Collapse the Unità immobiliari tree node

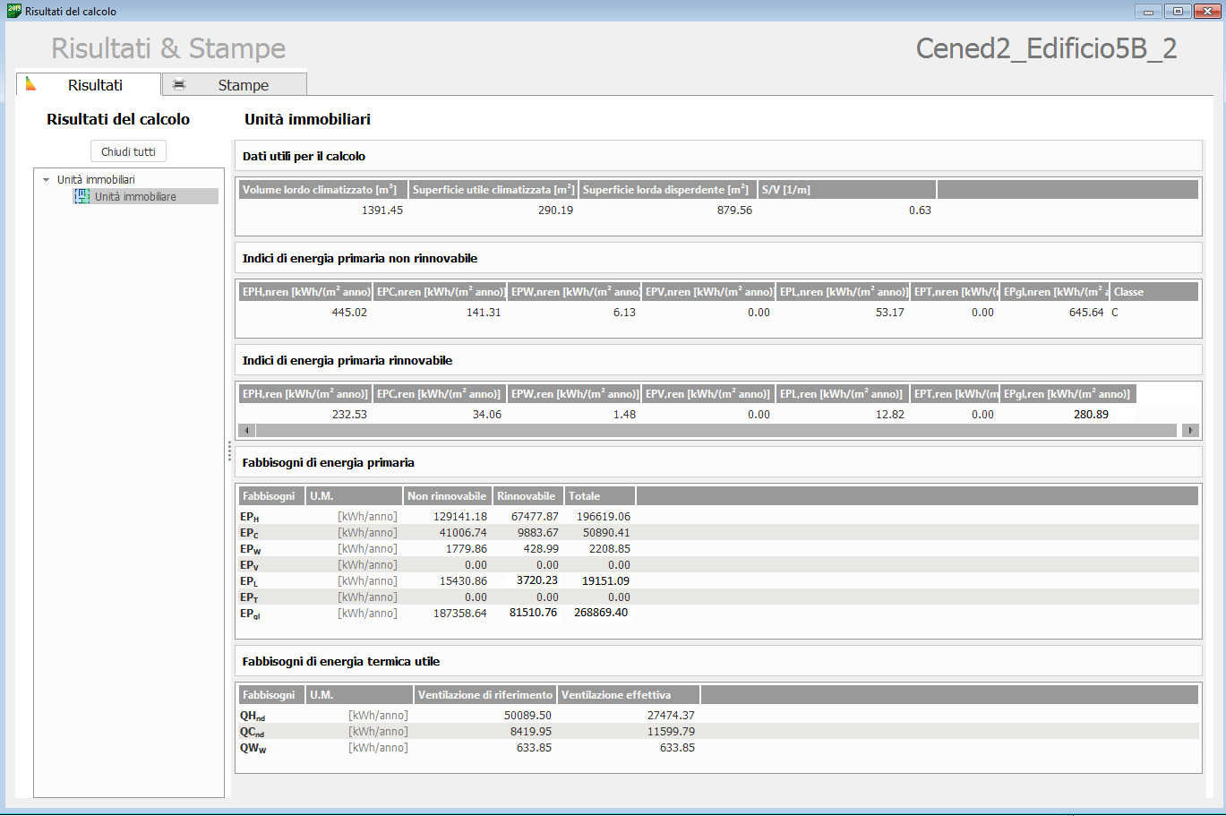click(47, 180)
